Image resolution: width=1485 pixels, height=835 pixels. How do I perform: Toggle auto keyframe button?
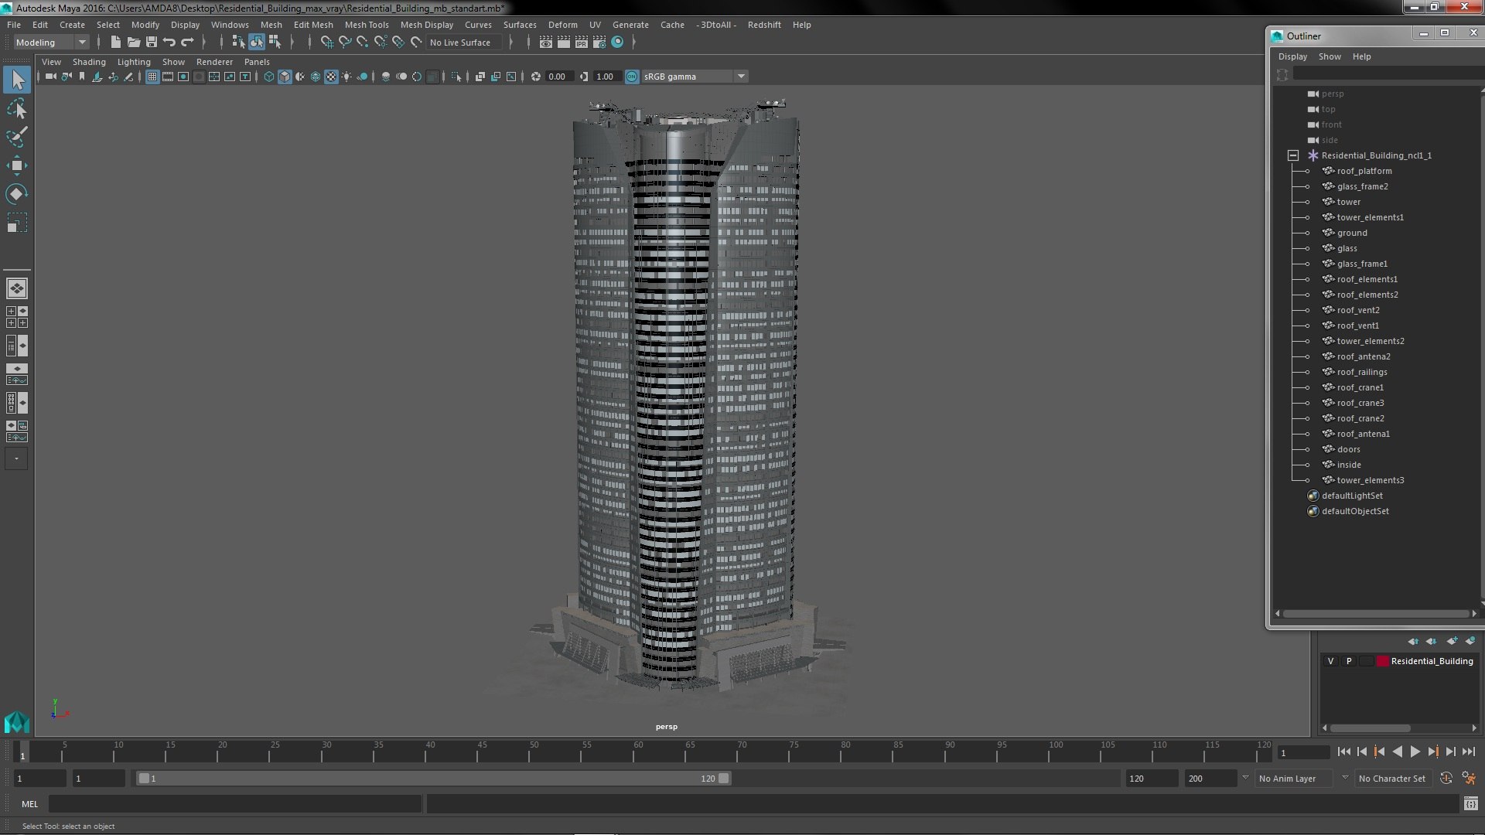pos(1446,779)
